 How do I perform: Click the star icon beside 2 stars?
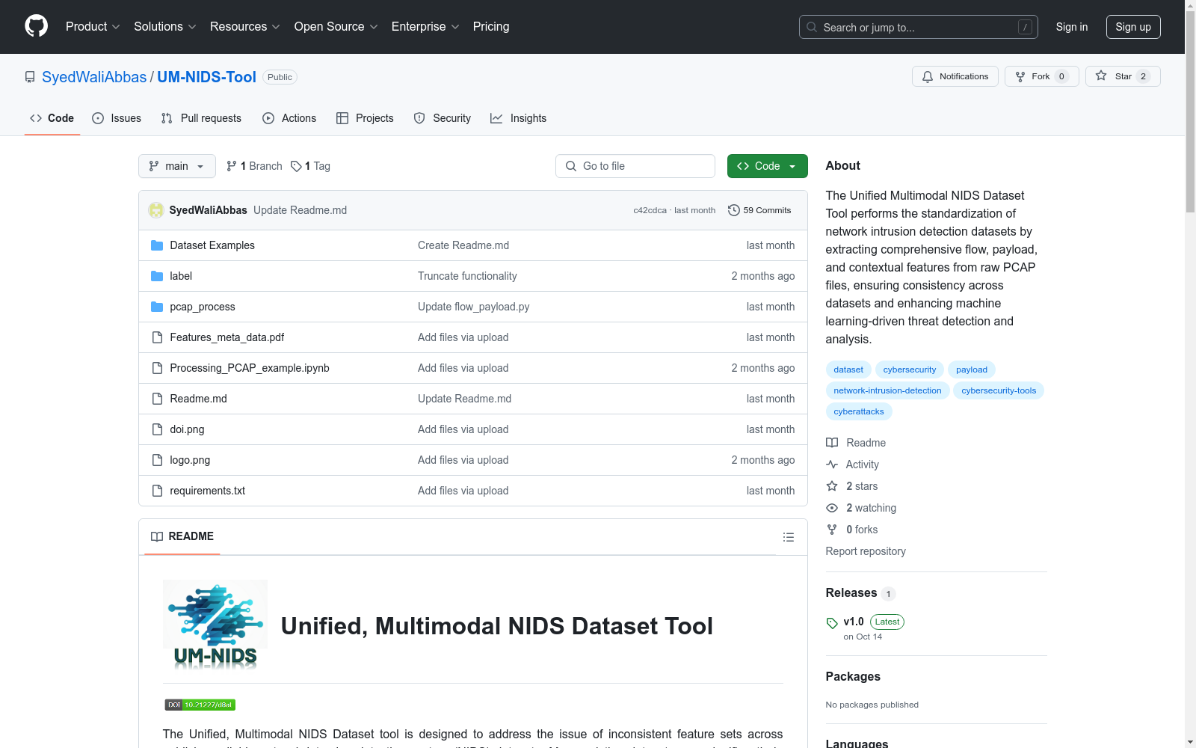coord(832,486)
